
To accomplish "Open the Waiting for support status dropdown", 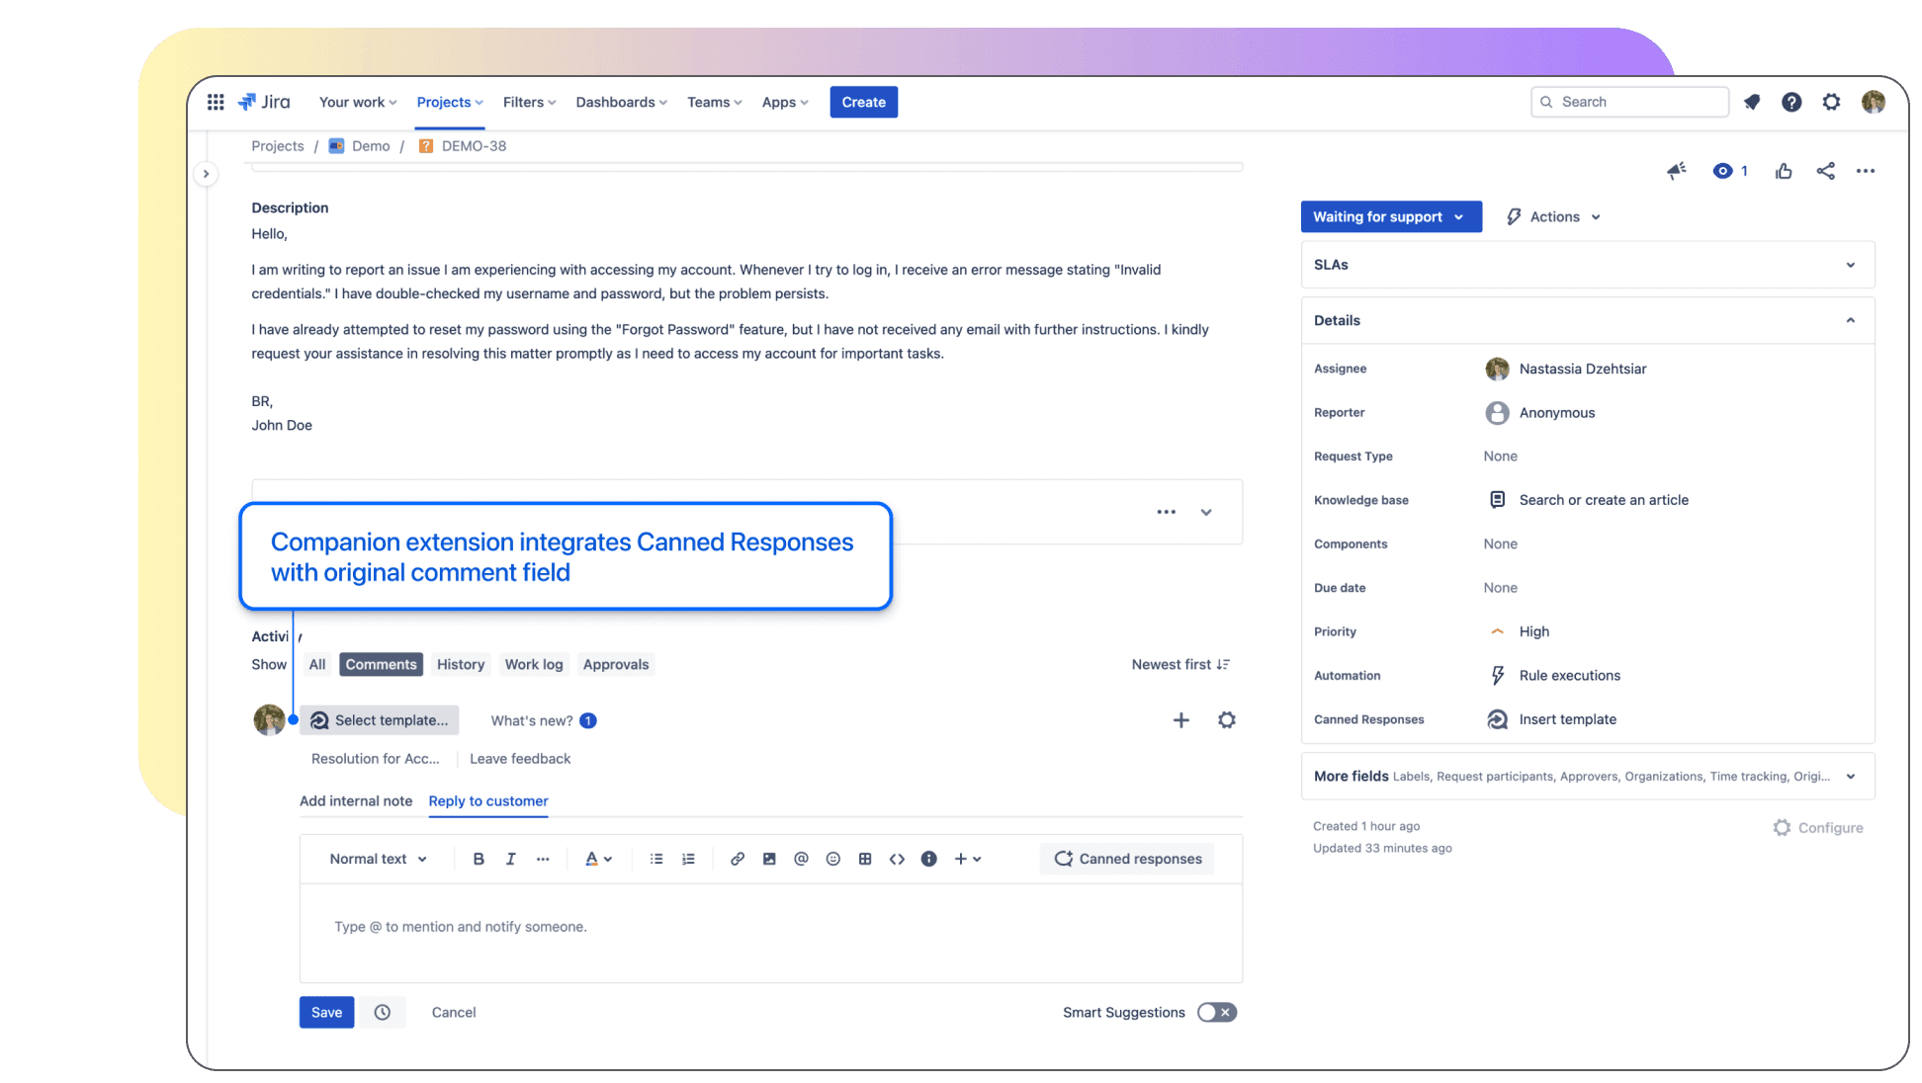I will pyautogui.click(x=1390, y=216).
